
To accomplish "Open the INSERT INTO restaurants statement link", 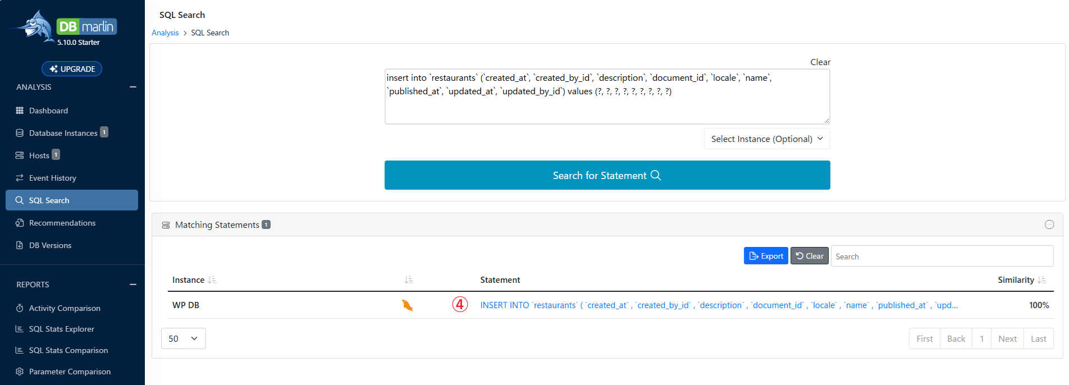I will (x=719, y=305).
